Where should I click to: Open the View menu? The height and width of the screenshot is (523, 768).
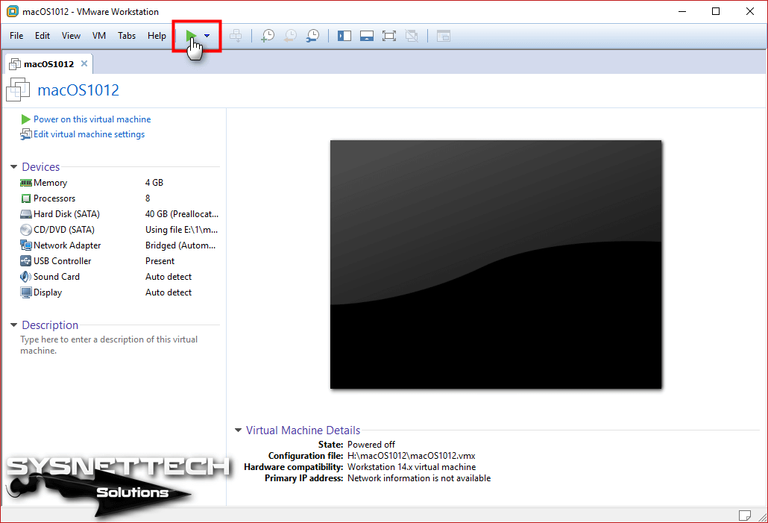pos(71,36)
